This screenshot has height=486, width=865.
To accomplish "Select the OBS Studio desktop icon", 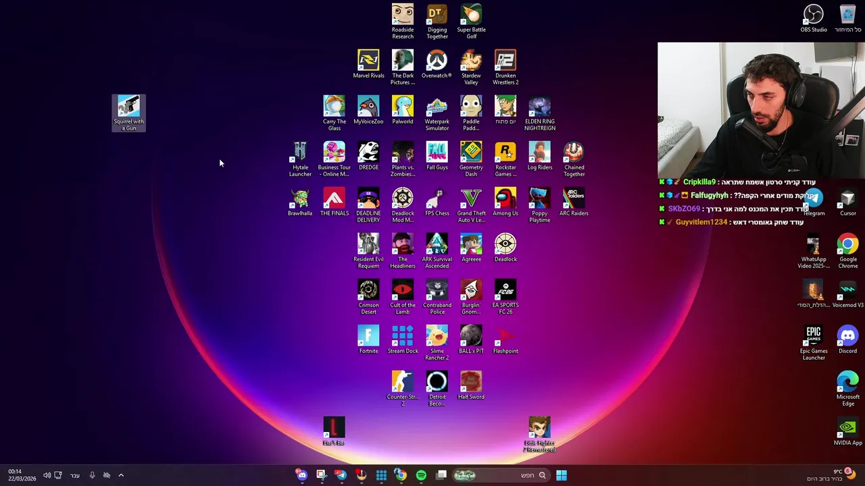I will point(814,18).
